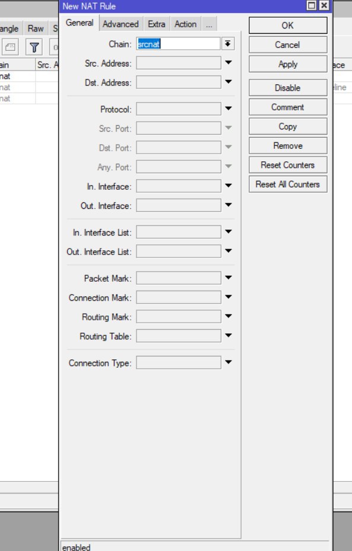Image resolution: width=352 pixels, height=551 pixels.
Task: Switch to the Advanced tab
Action: (x=120, y=24)
